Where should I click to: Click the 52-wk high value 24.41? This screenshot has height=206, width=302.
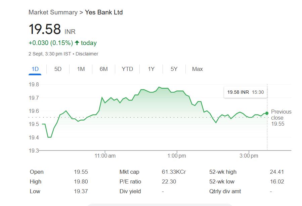click(x=277, y=172)
